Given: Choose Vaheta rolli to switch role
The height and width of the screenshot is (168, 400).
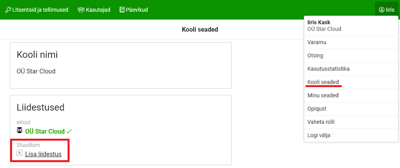Looking at the screenshot, I should [x=321, y=122].
